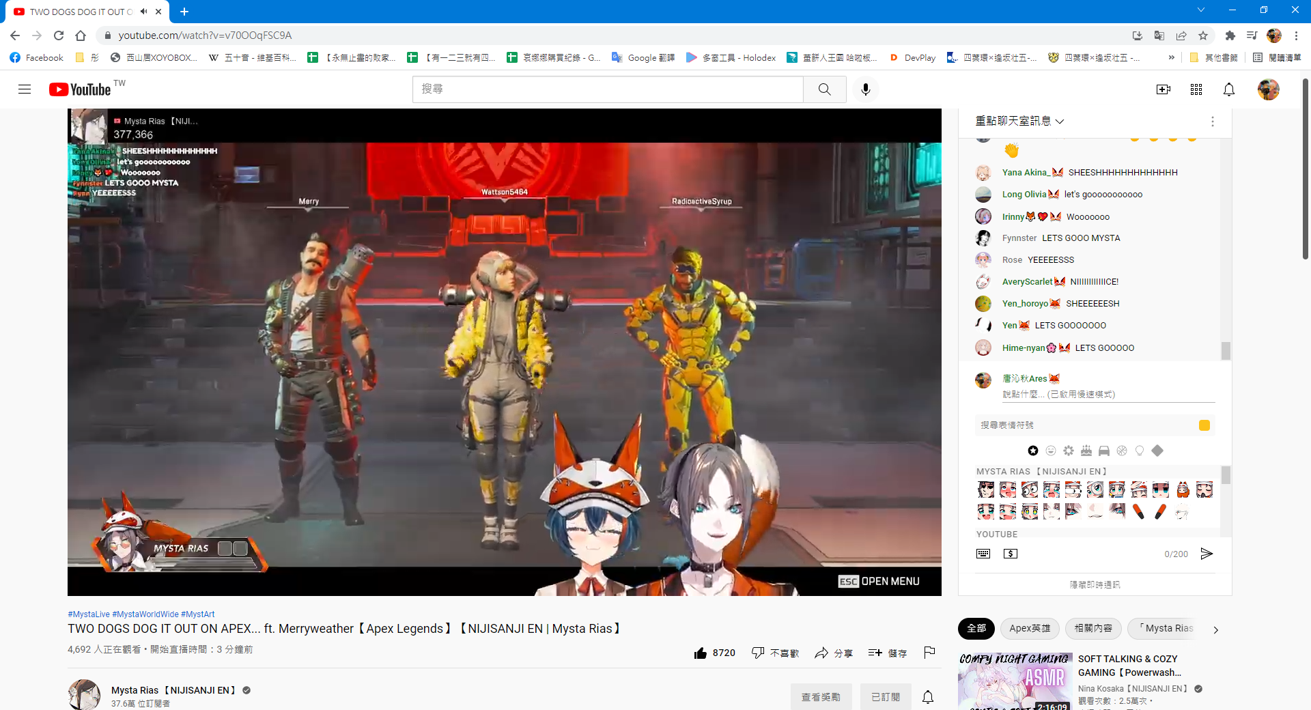Toggle the channel notification bell next to 已訂閱
1311x710 pixels.
tap(928, 697)
